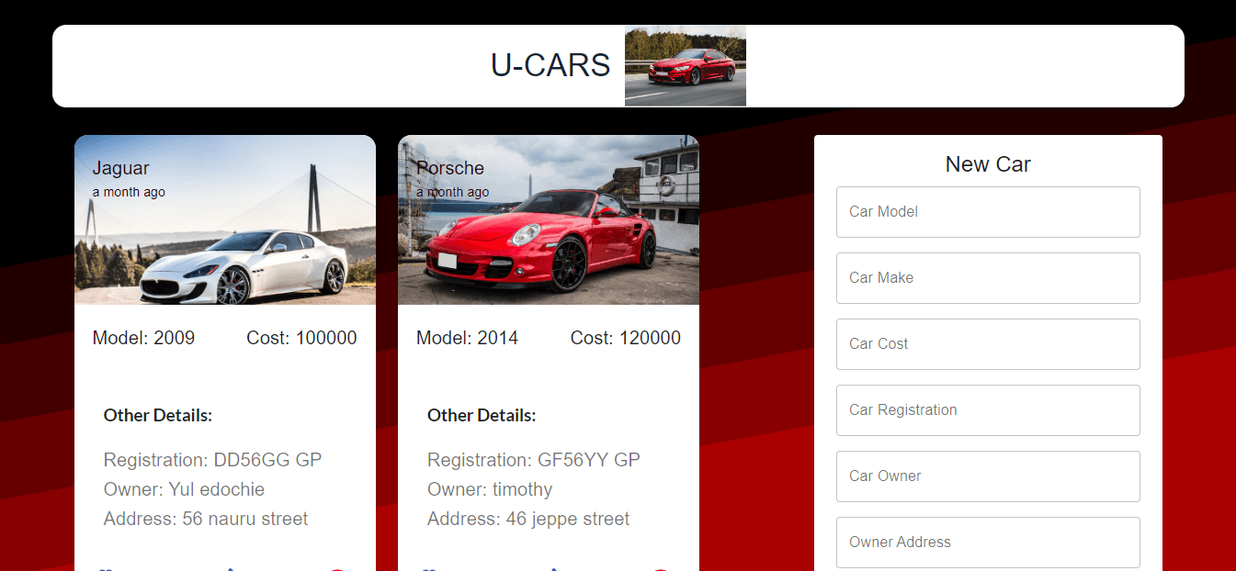
Task: Click the red car logo in header
Action: coord(686,66)
